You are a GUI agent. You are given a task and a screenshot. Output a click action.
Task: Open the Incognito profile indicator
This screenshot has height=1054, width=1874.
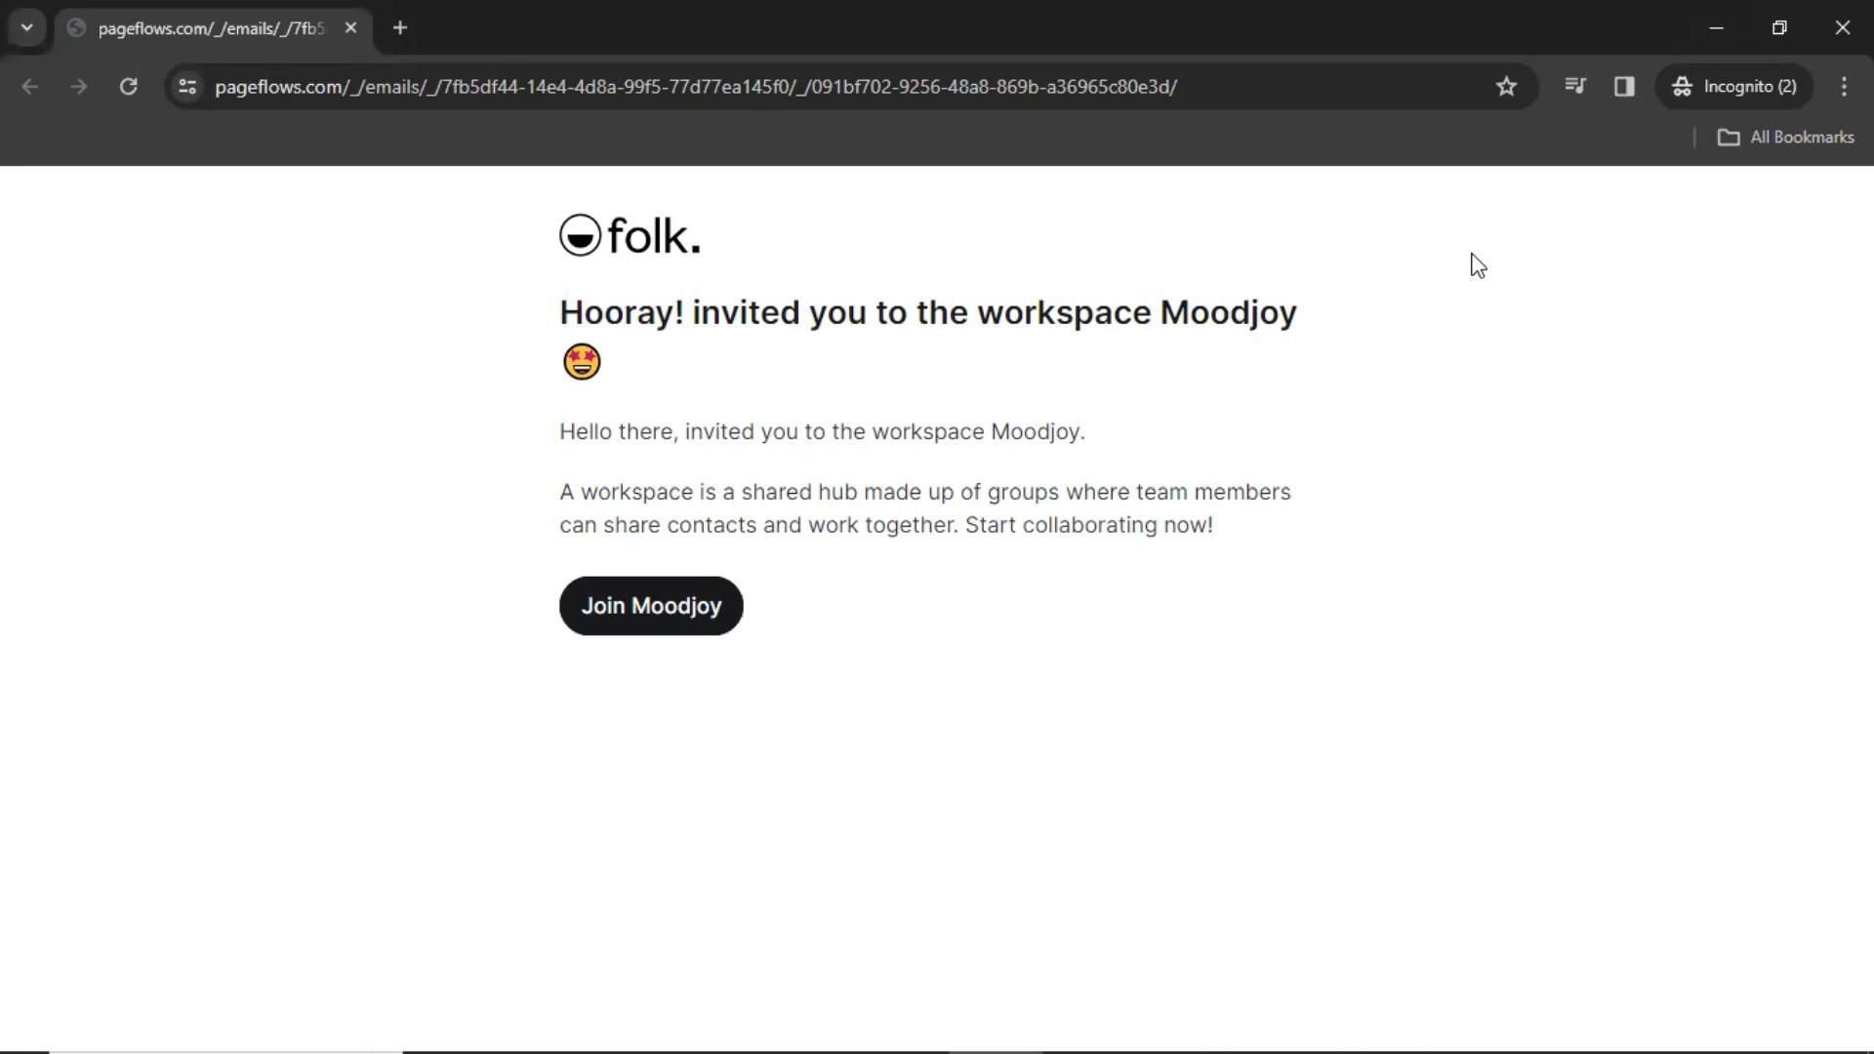1734,87
